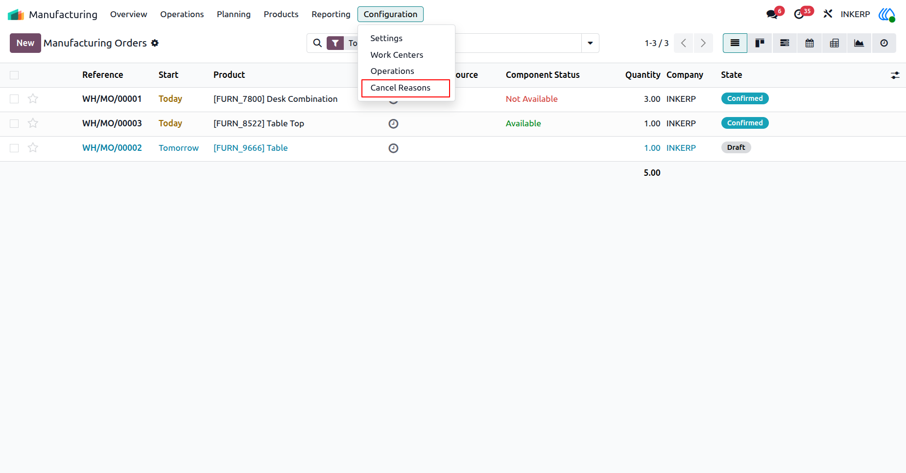
Task: Open the Operations top menu
Action: (182, 14)
